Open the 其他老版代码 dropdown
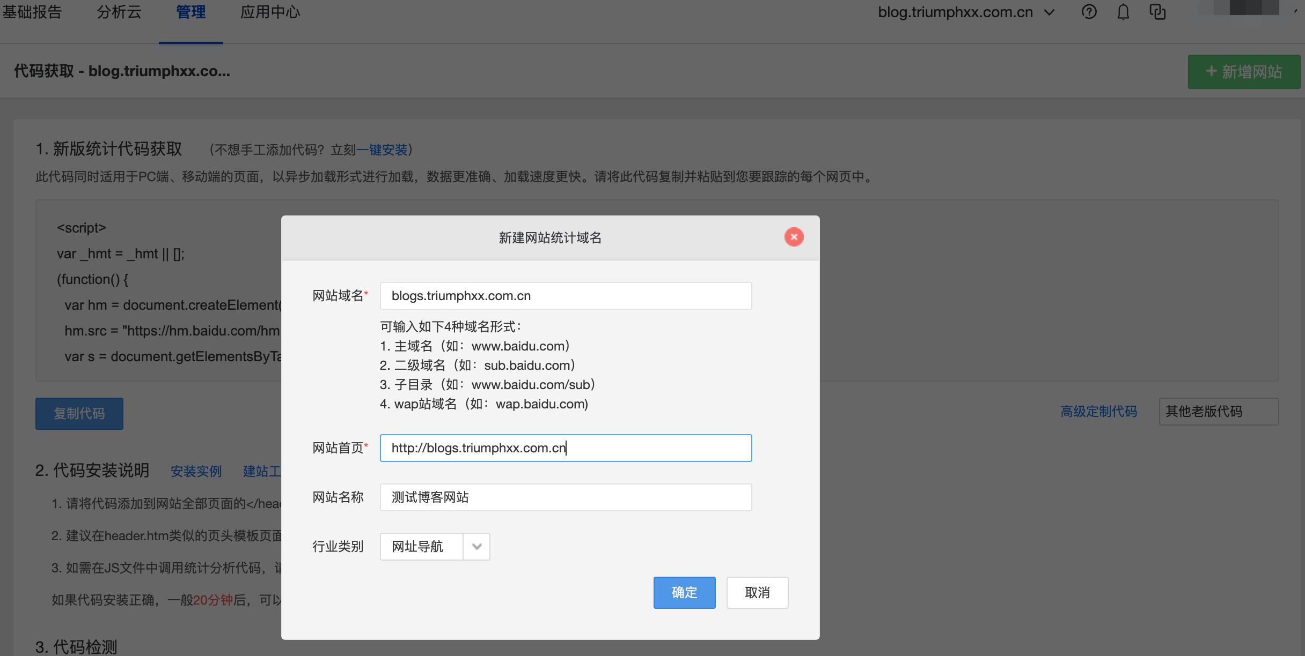Viewport: 1305px width, 656px height. (x=1218, y=412)
